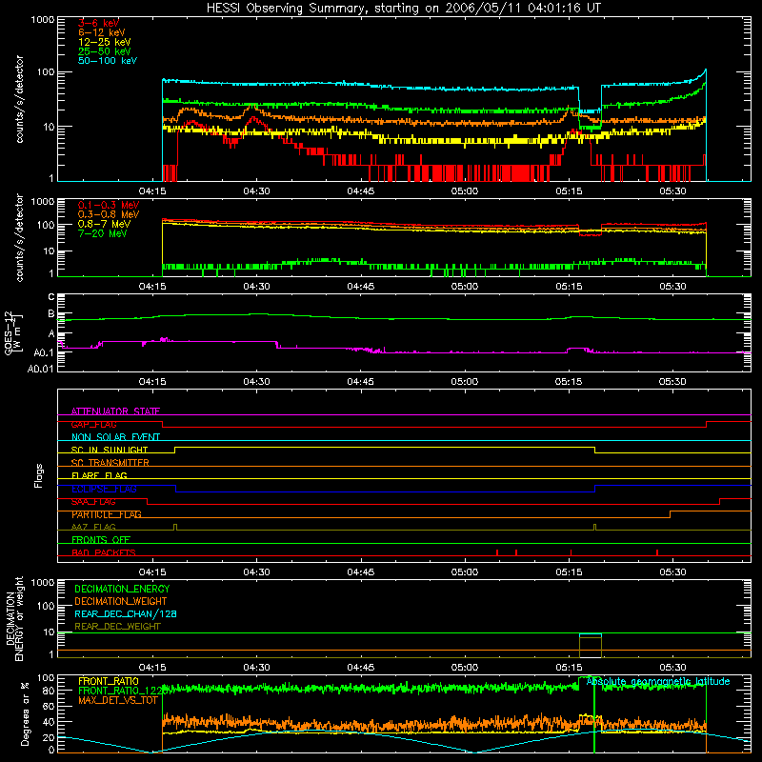The image size is (762, 762).
Task: Click the top counts/s/detector axis label
Action: click(19, 99)
